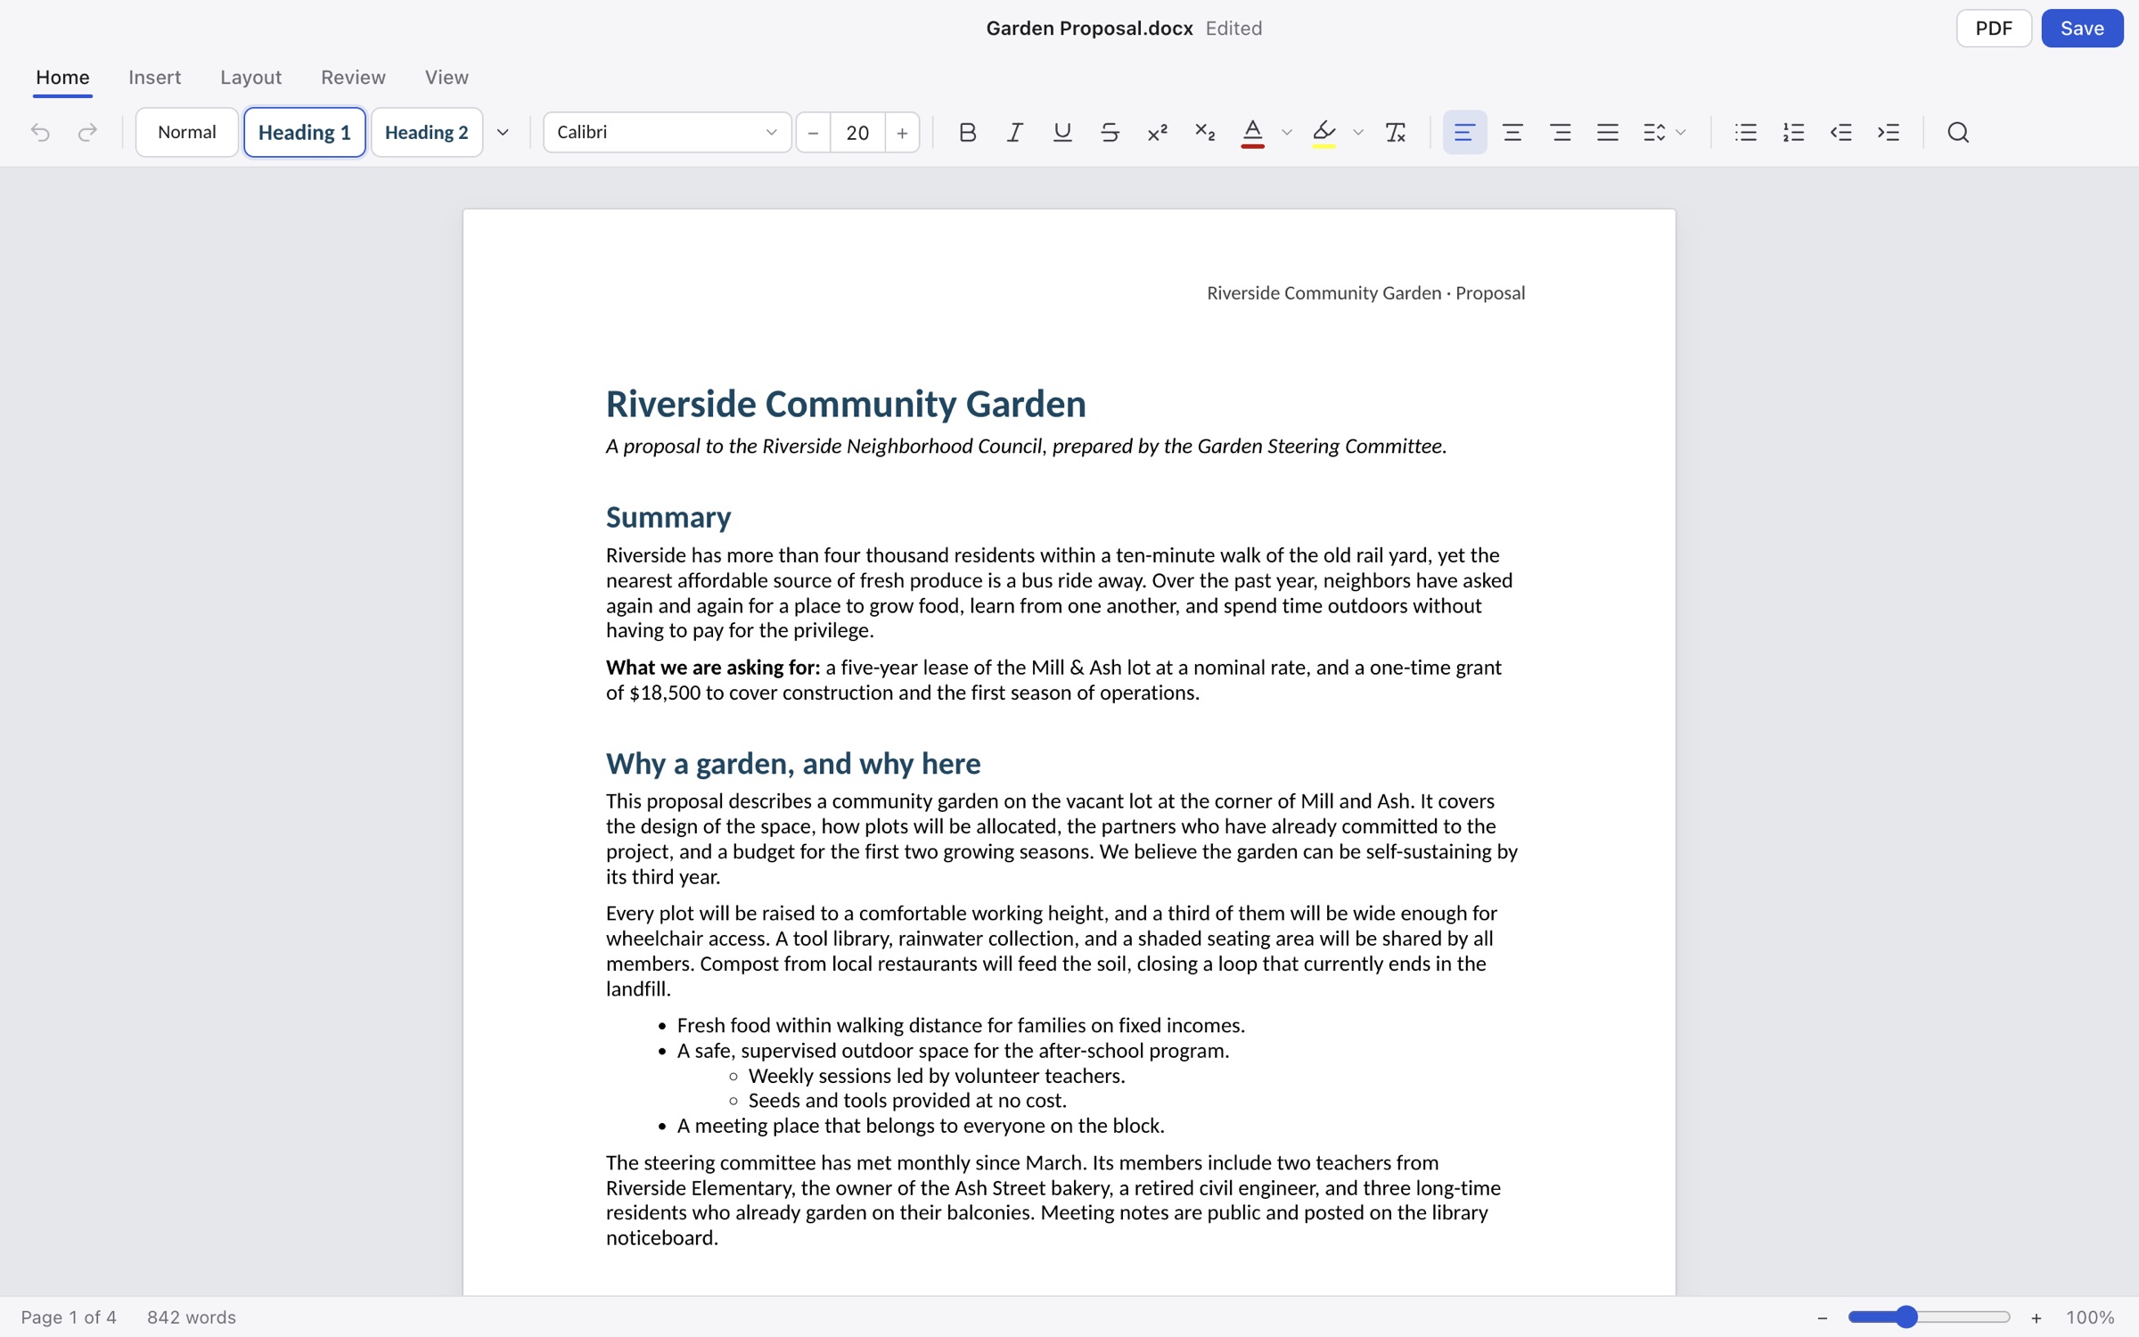Image resolution: width=2139 pixels, height=1337 pixels.
Task: Apply superscript formatting
Action: pos(1157,132)
